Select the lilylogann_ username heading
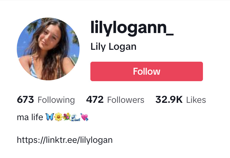Viewport: 230px width, 158px height. 132,28
